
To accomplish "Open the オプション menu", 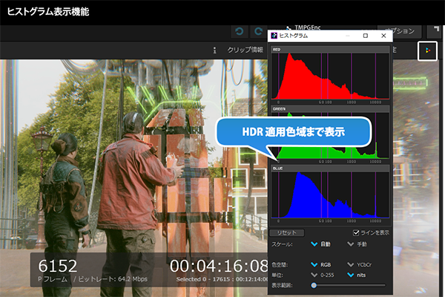I will click(x=400, y=31).
